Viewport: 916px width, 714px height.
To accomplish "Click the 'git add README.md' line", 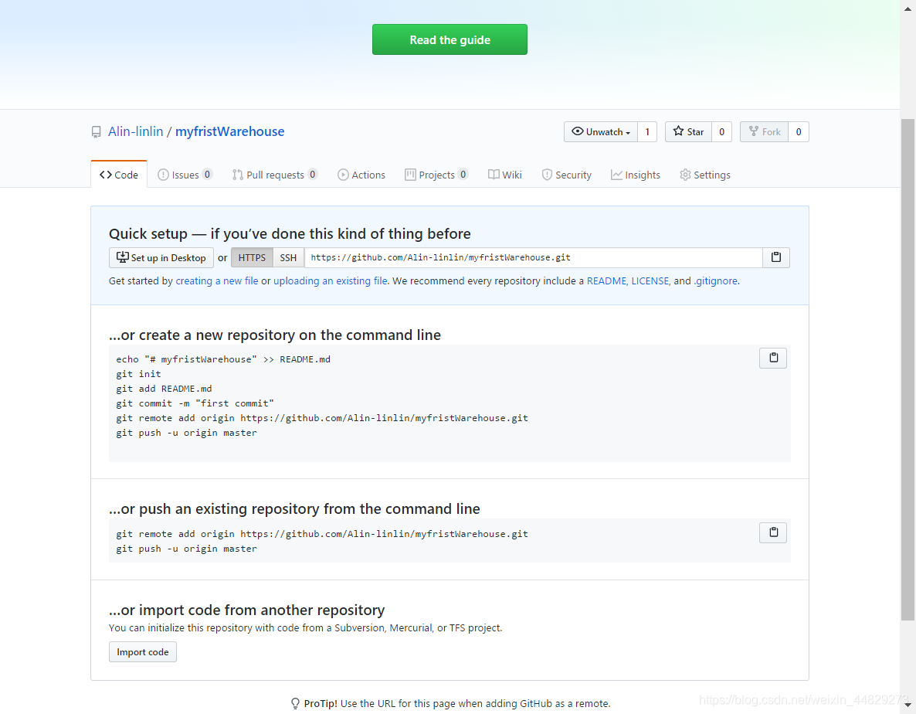I will click(165, 389).
